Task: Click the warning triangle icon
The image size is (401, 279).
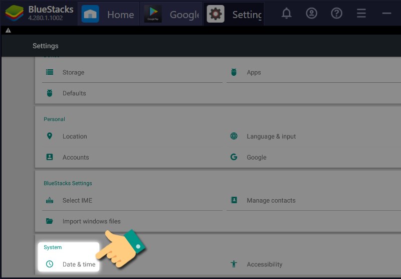Action: click(x=8, y=31)
